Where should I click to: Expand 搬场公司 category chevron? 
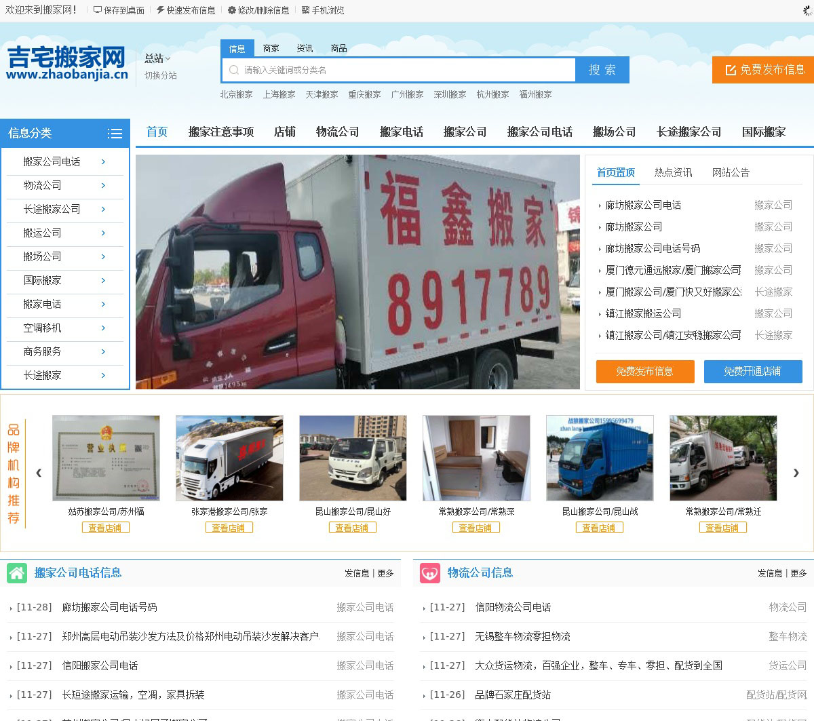(103, 256)
